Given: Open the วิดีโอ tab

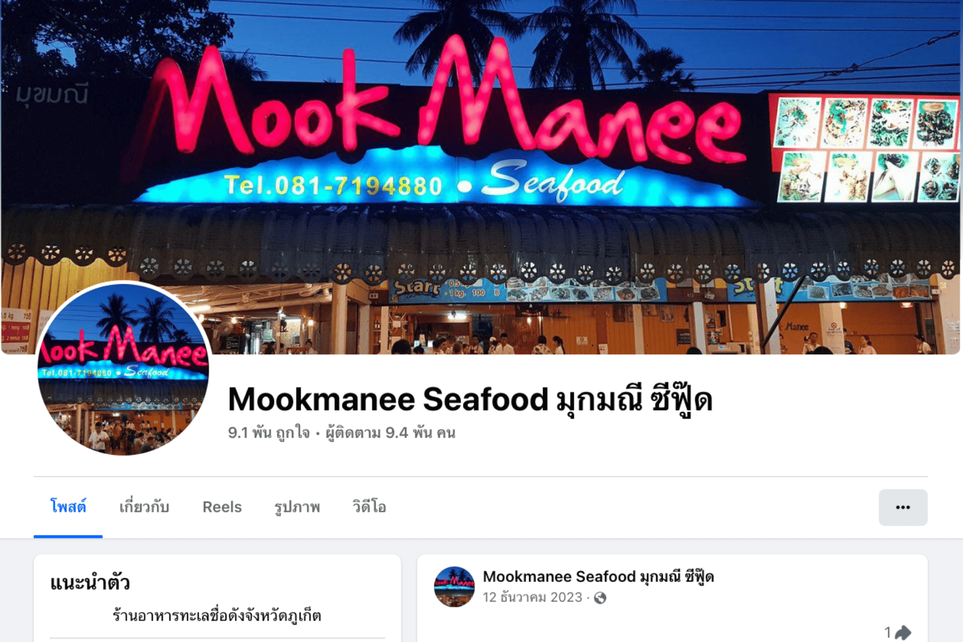Looking at the screenshot, I should [x=369, y=507].
